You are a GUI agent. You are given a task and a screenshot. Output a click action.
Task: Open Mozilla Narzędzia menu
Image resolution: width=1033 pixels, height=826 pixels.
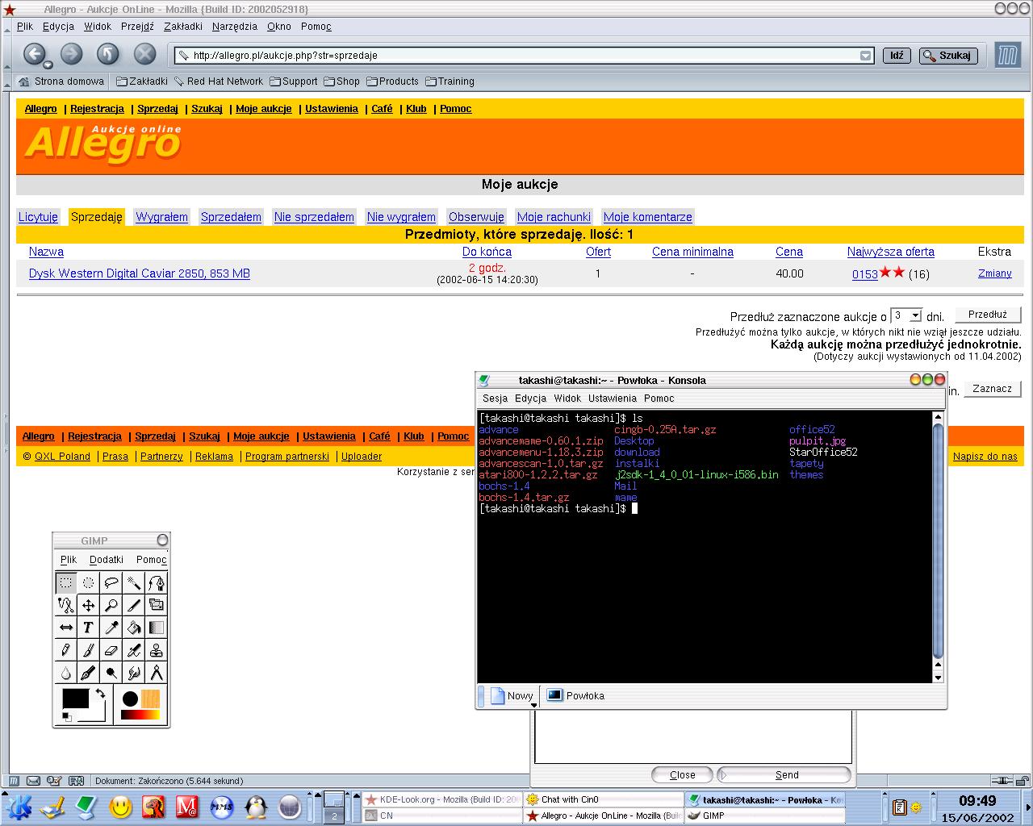pyautogui.click(x=235, y=27)
